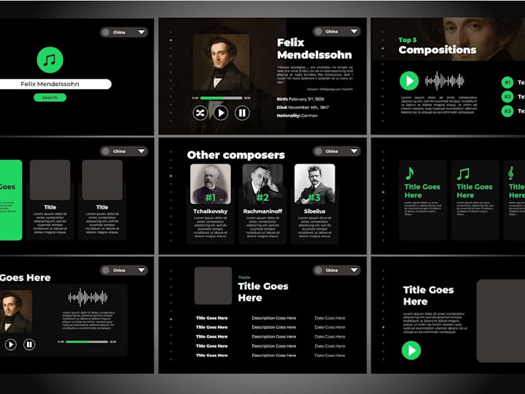Play the track on Felix Mendelssohn slide
This screenshot has width=525, height=394.
coord(221,113)
